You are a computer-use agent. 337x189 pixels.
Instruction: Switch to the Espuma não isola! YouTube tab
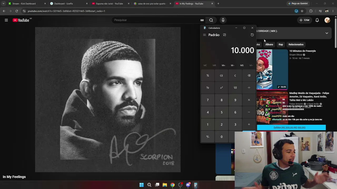[x=111, y=4]
